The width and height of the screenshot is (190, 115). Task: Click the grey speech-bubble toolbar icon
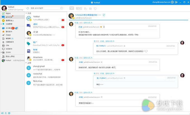coord(95,9)
